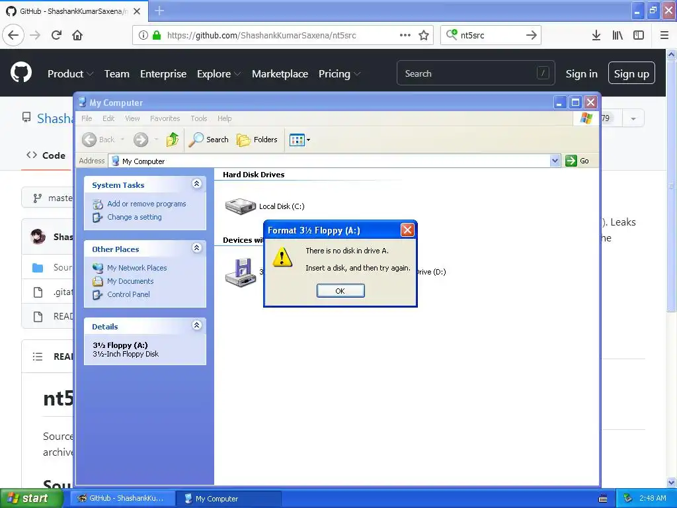677x508 pixels.
Task: Collapse the System Tasks panel
Action: coord(196,184)
